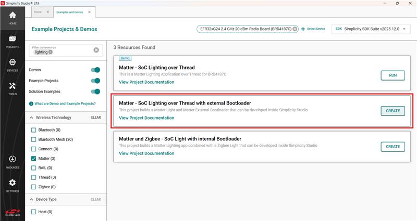The image size is (417, 221).
Task: Uncheck the Matter (3) checkbox
Action: (34, 158)
